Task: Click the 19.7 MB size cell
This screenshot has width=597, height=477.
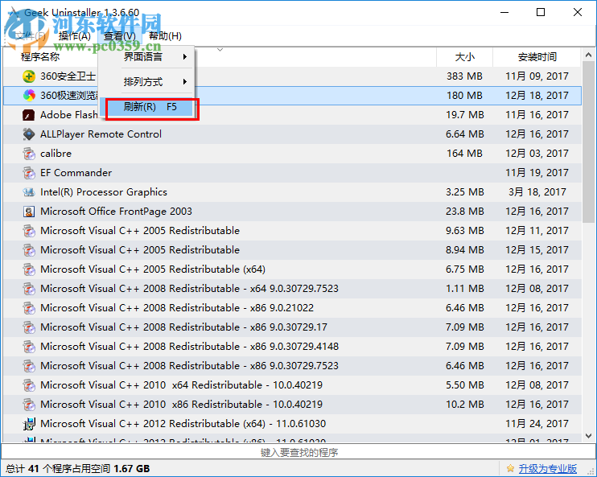Action: point(464,114)
